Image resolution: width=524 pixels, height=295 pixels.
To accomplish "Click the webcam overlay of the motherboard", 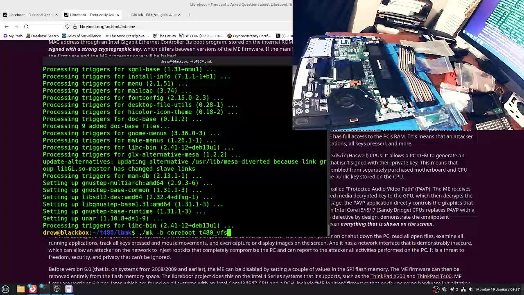I will [408, 65].
